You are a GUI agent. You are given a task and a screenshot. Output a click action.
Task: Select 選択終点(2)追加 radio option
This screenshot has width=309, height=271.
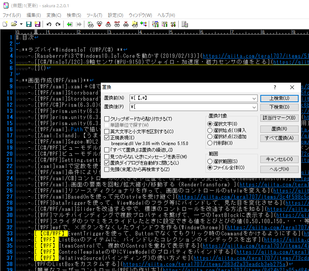(210, 137)
